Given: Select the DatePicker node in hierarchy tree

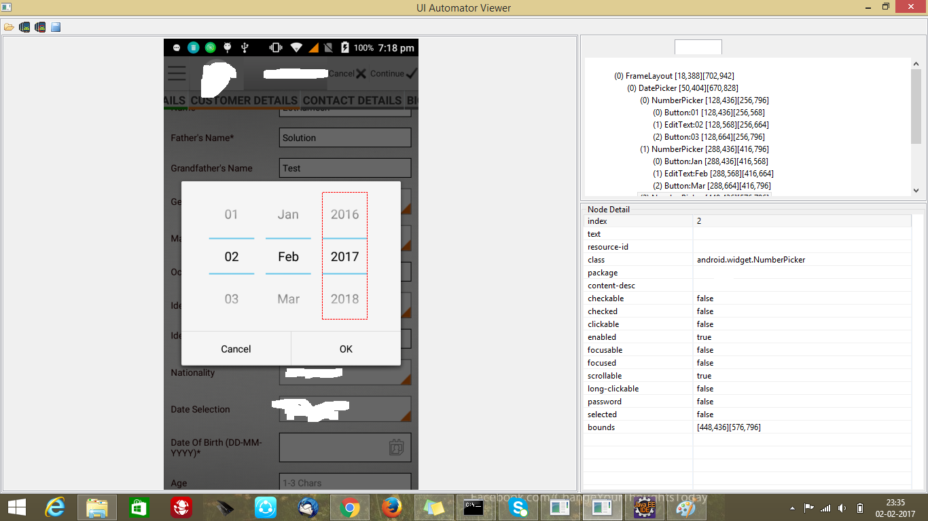Looking at the screenshot, I should coord(683,88).
